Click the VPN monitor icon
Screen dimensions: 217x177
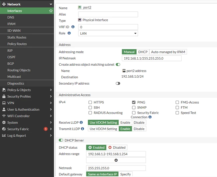point(4,103)
